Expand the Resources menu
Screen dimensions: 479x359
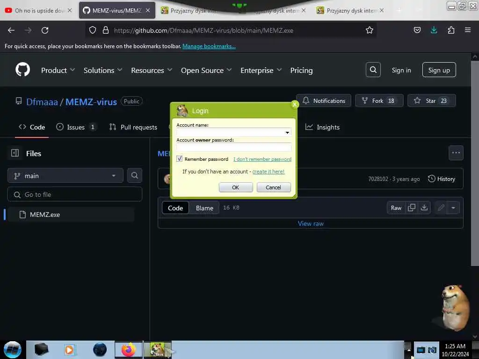152,70
